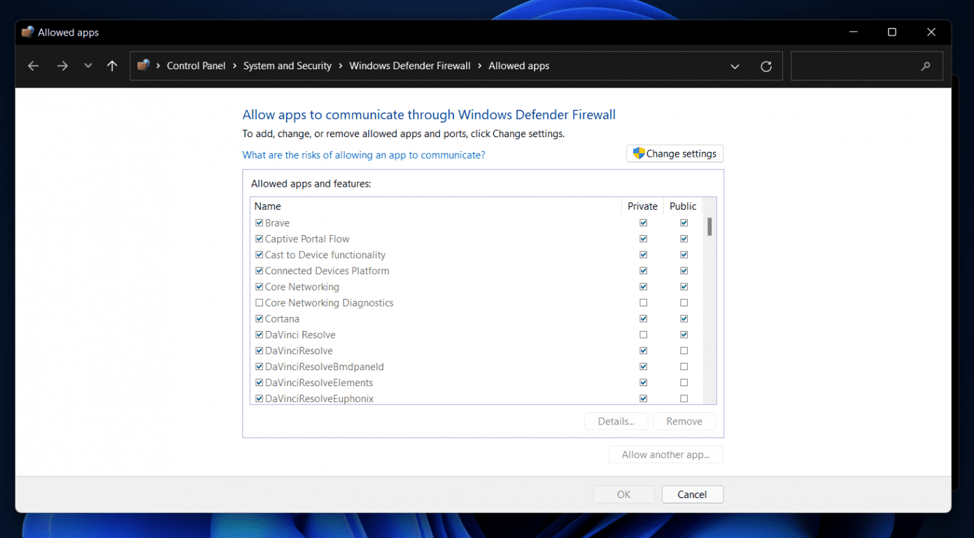Click the forward navigation arrow

(x=62, y=66)
